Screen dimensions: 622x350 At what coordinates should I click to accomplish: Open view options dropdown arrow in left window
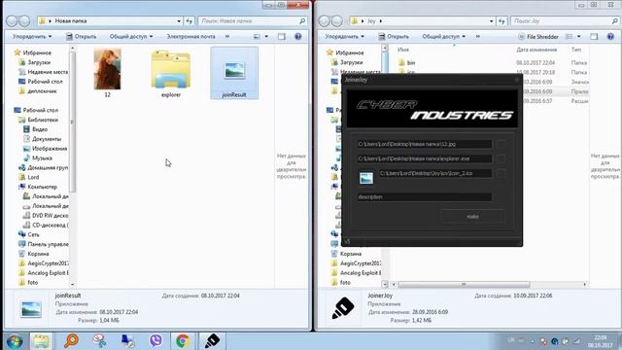(x=266, y=37)
